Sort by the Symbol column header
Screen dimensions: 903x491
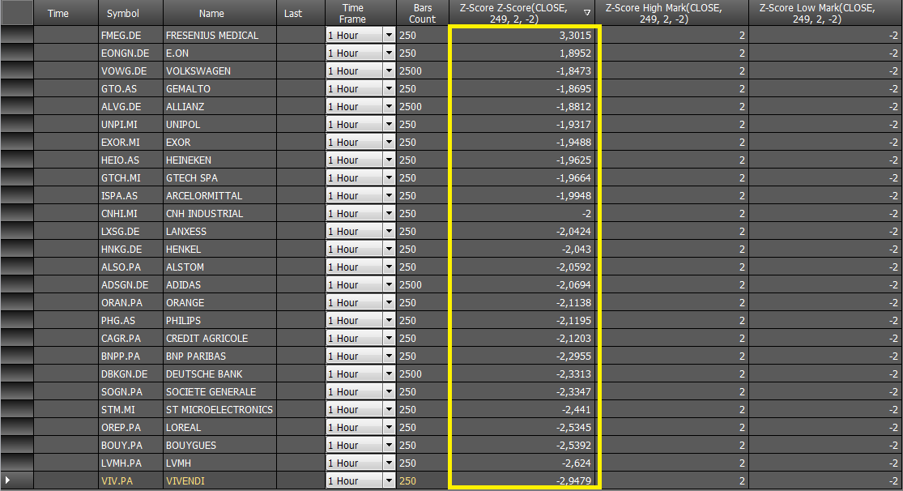coord(122,13)
